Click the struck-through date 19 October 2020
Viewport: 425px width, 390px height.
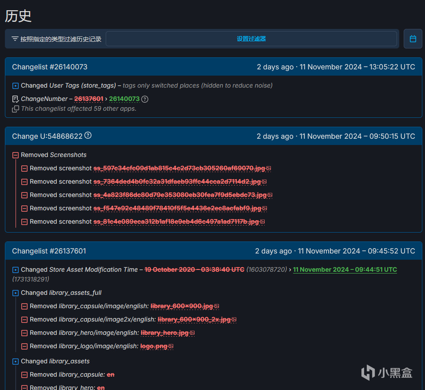coord(195,269)
